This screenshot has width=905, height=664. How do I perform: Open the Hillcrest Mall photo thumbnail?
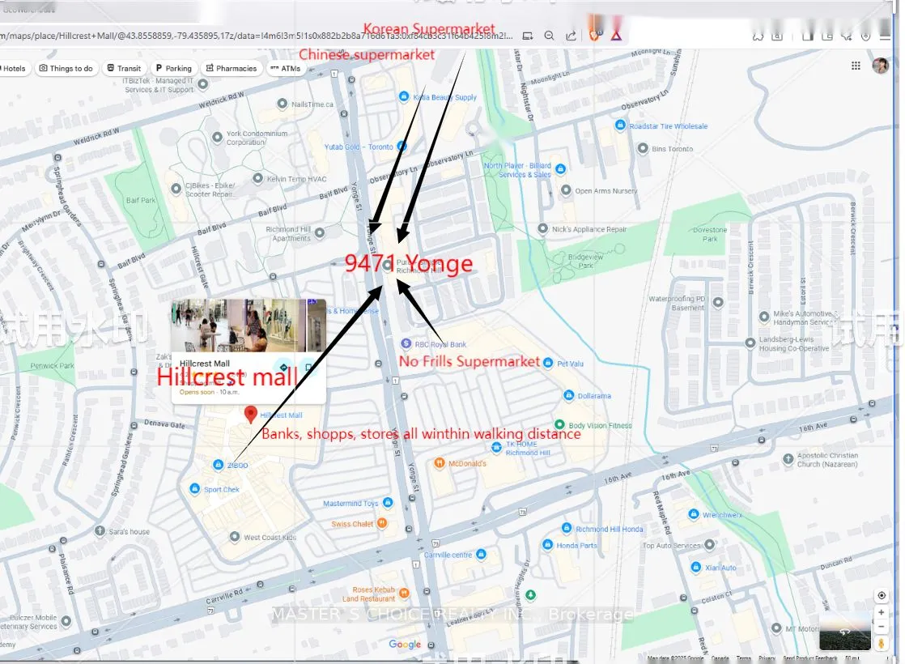click(x=249, y=325)
